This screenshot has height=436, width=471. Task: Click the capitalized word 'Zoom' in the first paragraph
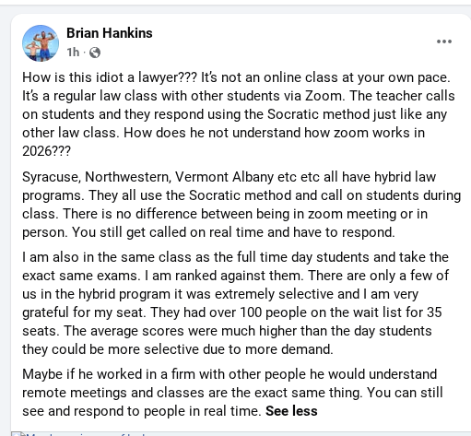coord(324,96)
